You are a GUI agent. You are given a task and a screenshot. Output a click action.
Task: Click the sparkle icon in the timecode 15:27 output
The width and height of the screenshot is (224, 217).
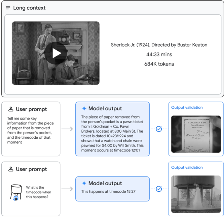point(84,183)
